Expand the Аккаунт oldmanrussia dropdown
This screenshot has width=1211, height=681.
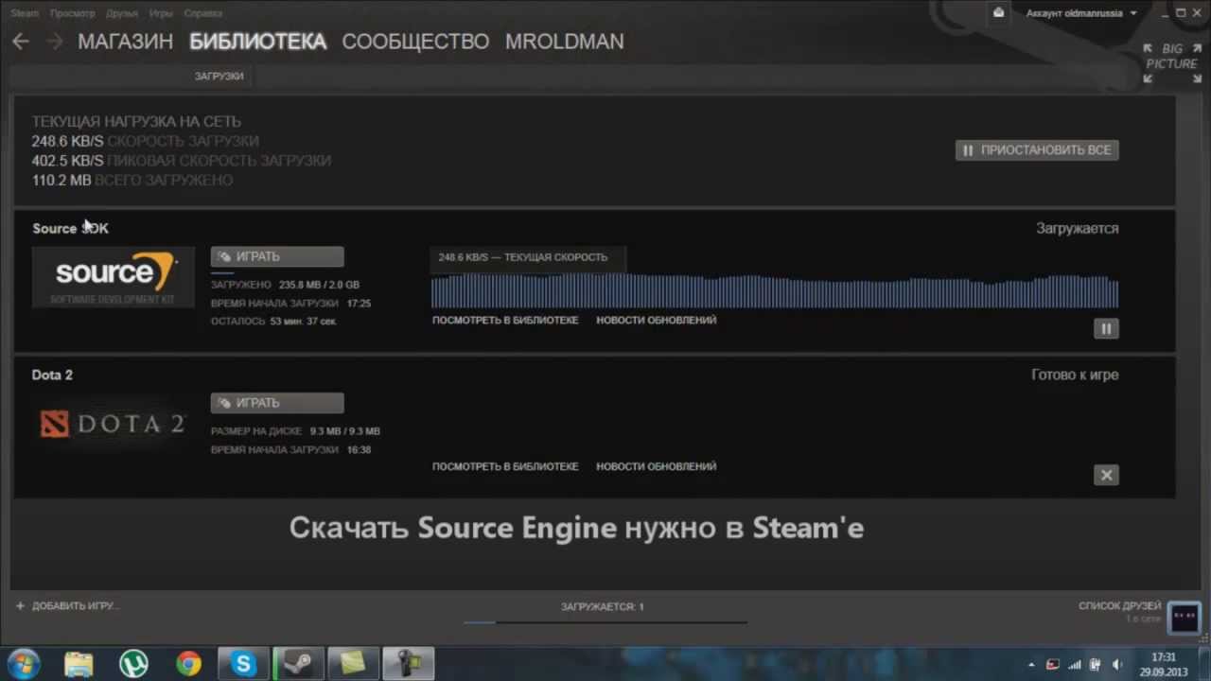tap(1081, 13)
